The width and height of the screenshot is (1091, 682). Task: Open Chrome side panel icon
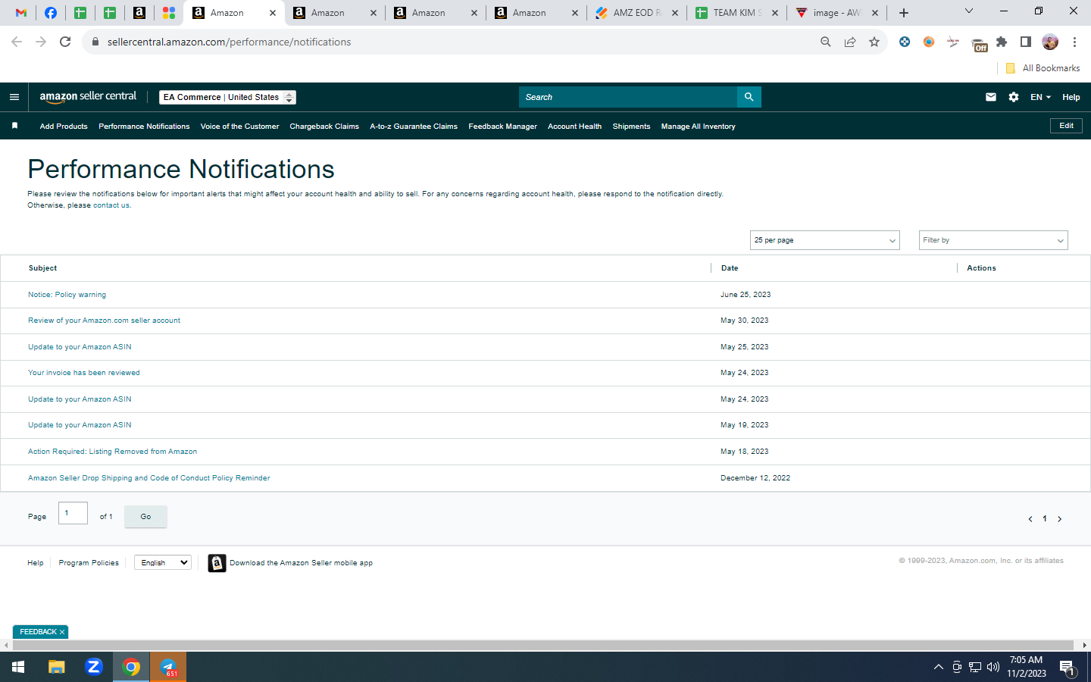pos(1026,42)
